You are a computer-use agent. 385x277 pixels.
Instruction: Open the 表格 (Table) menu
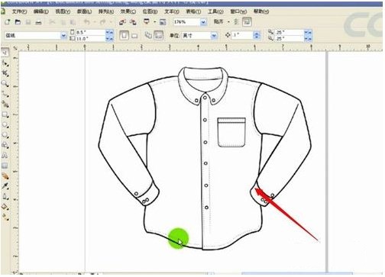(x=193, y=11)
